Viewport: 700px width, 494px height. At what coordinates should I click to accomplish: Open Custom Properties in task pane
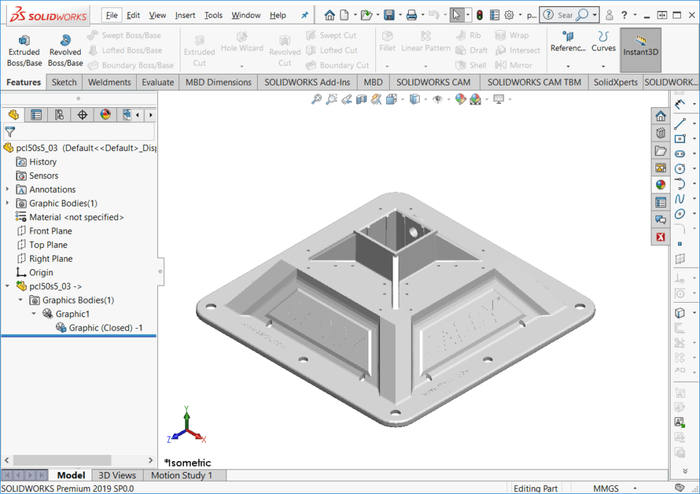tap(661, 202)
